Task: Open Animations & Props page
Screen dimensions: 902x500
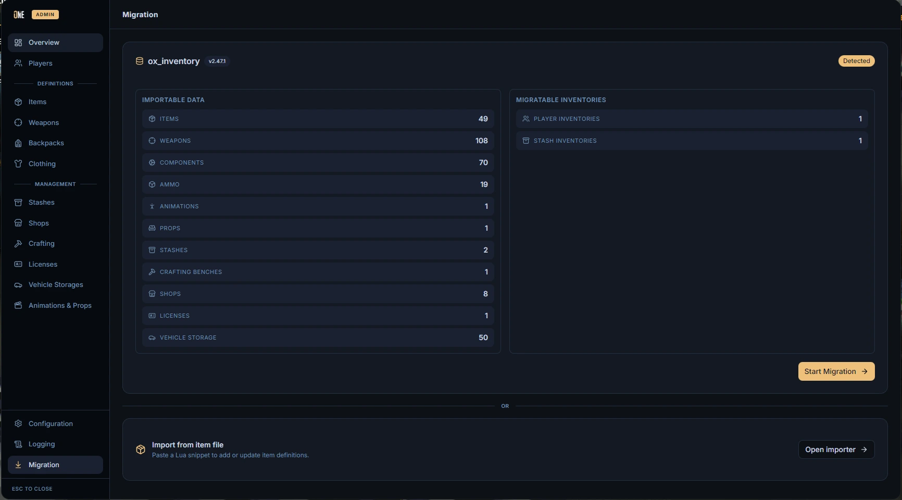Action: 55,305
